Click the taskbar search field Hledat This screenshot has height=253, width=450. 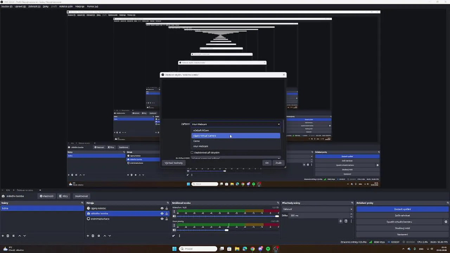[199, 249]
